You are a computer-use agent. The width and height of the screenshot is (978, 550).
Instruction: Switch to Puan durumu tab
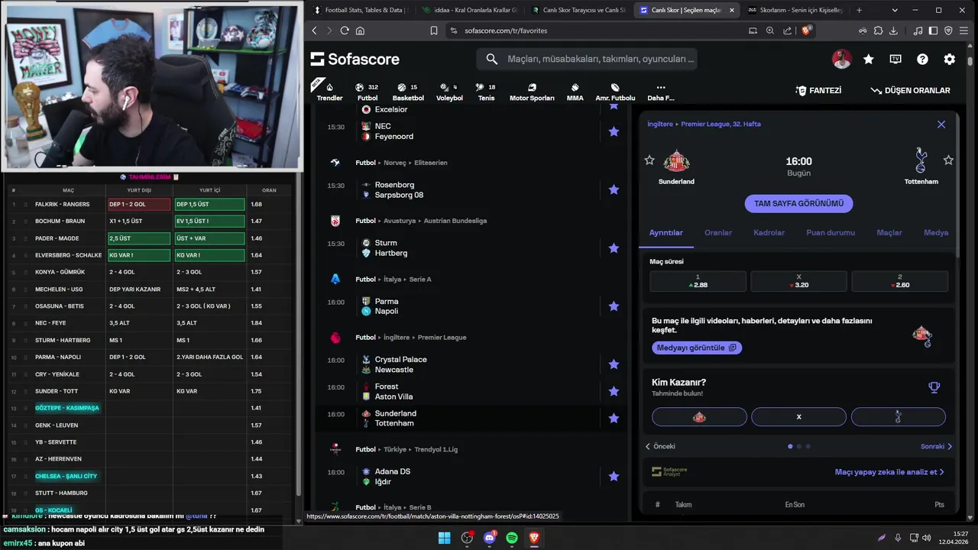tap(831, 232)
